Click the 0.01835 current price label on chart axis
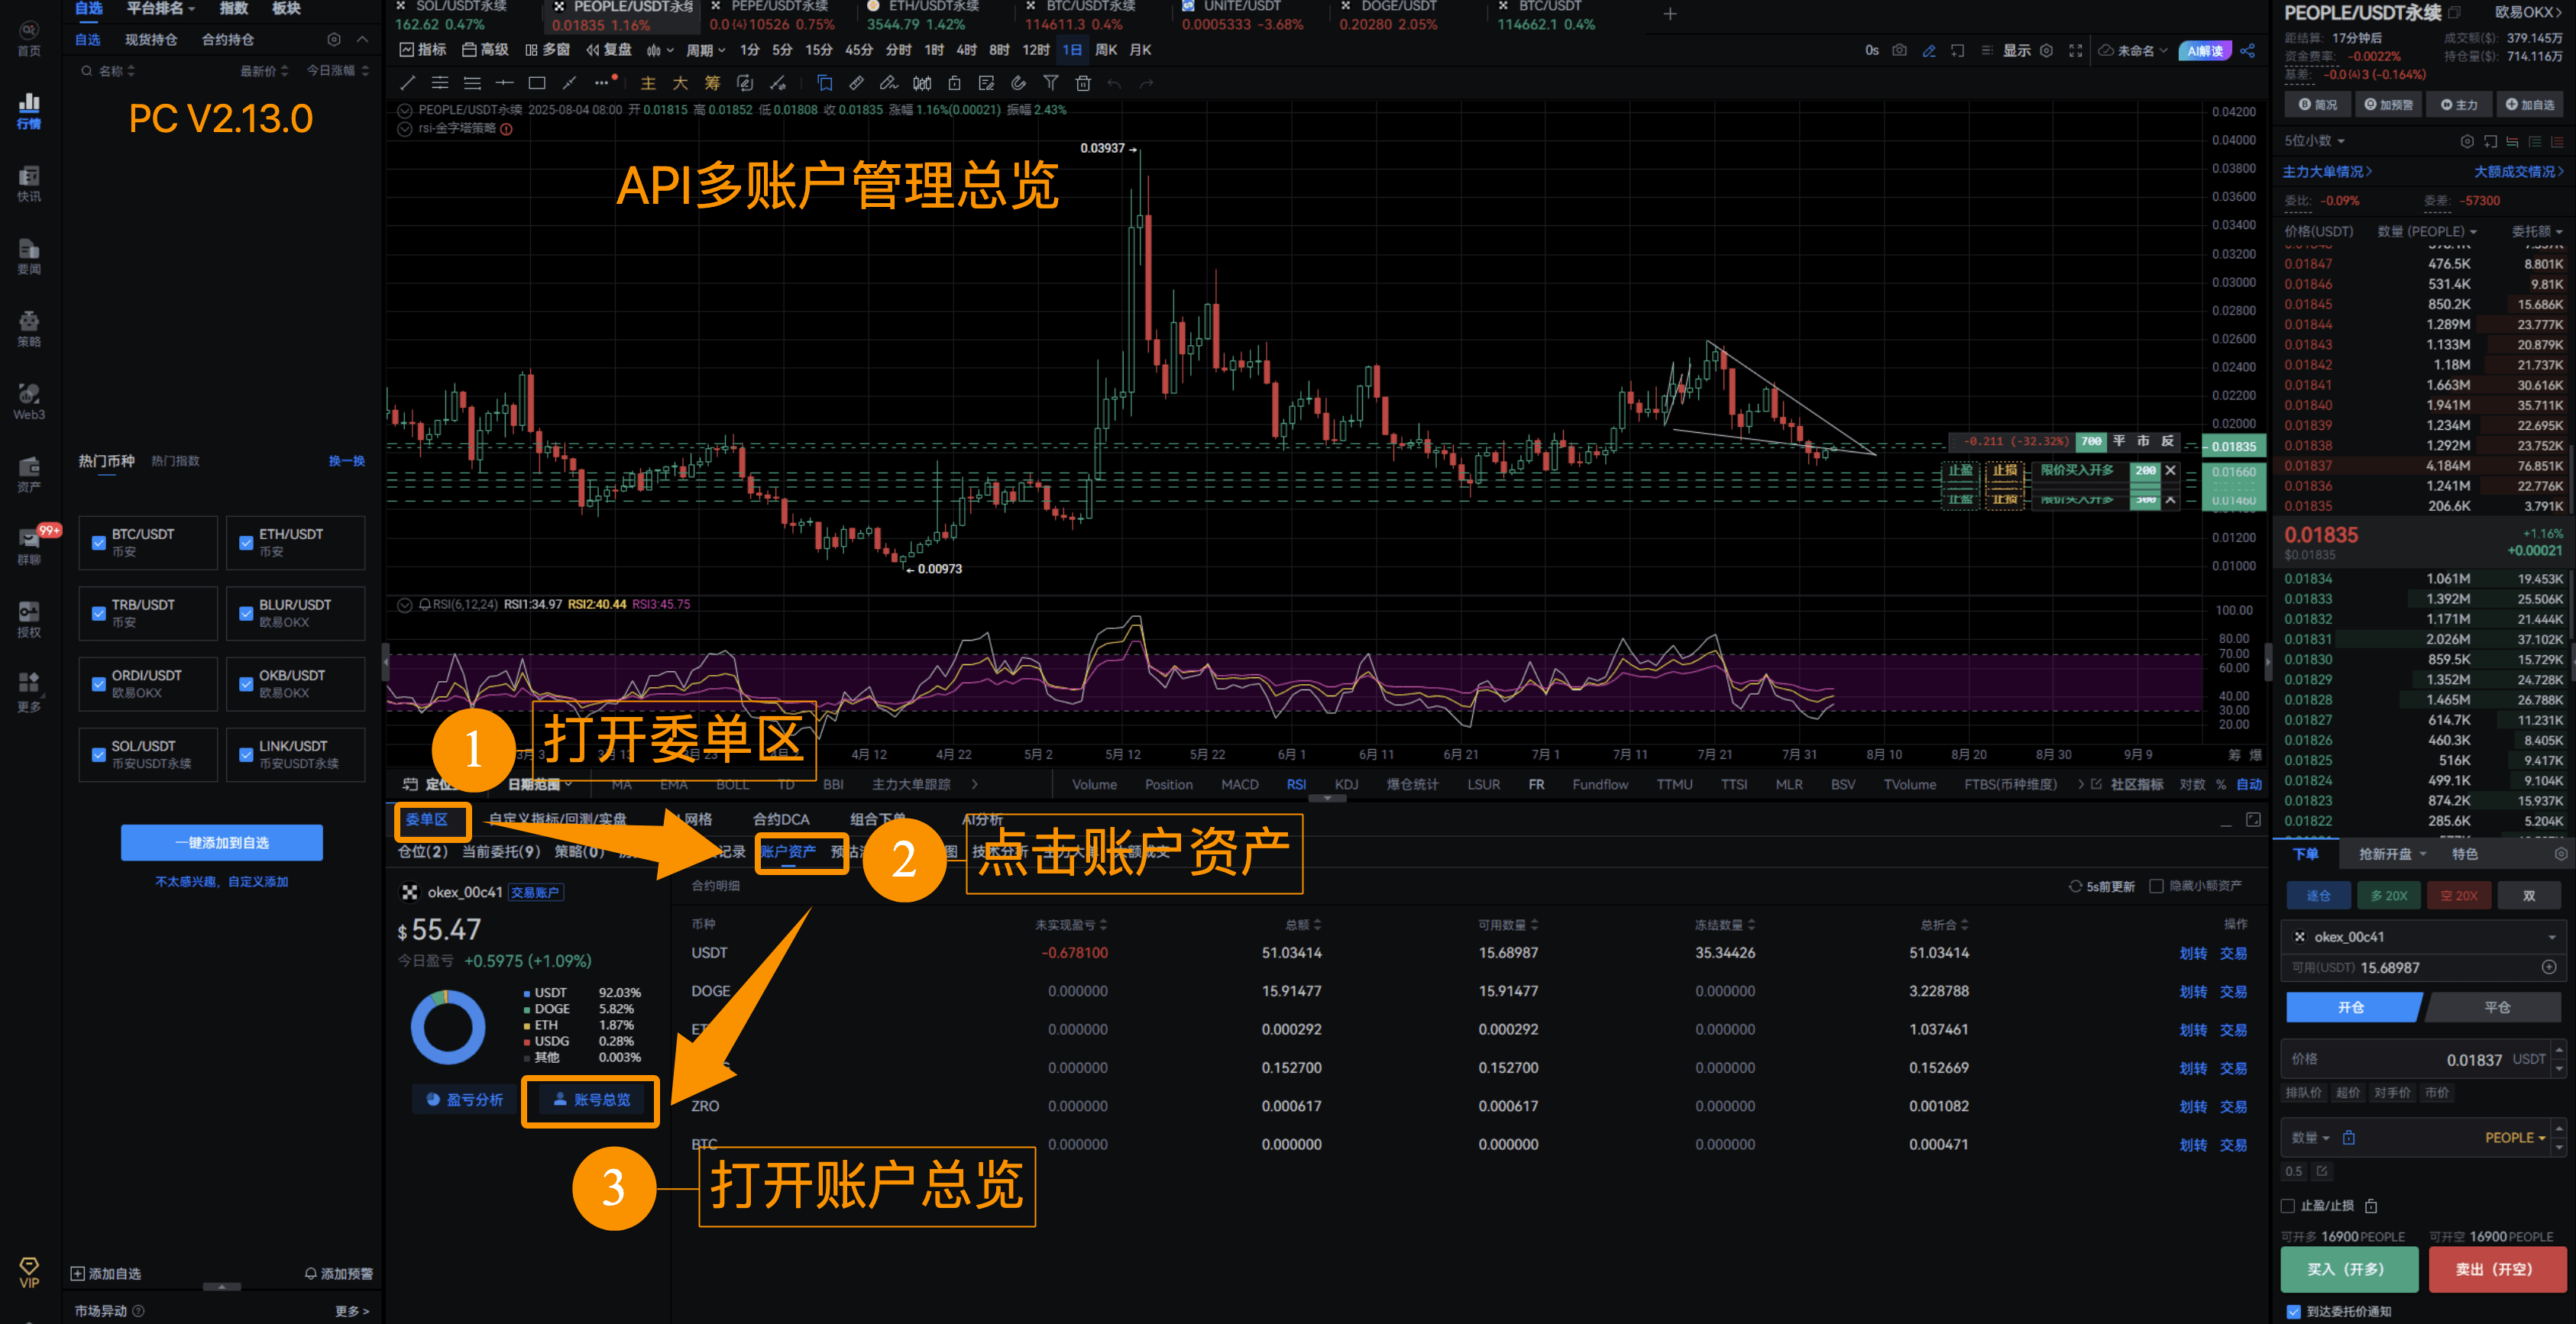The width and height of the screenshot is (2576, 1324). [2233, 447]
